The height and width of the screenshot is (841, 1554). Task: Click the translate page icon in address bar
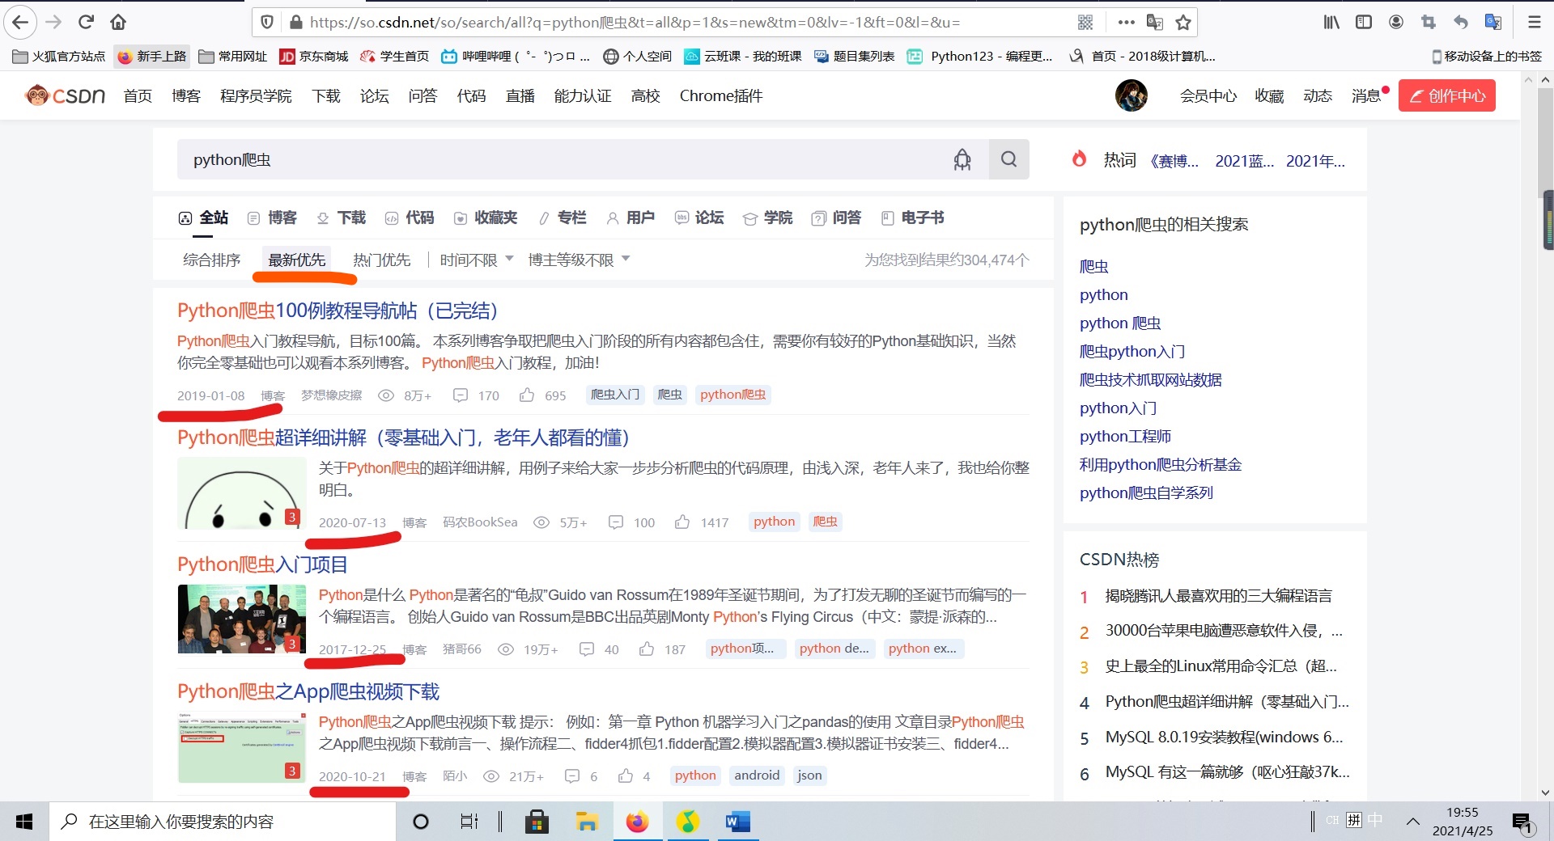click(x=1155, y=23)
